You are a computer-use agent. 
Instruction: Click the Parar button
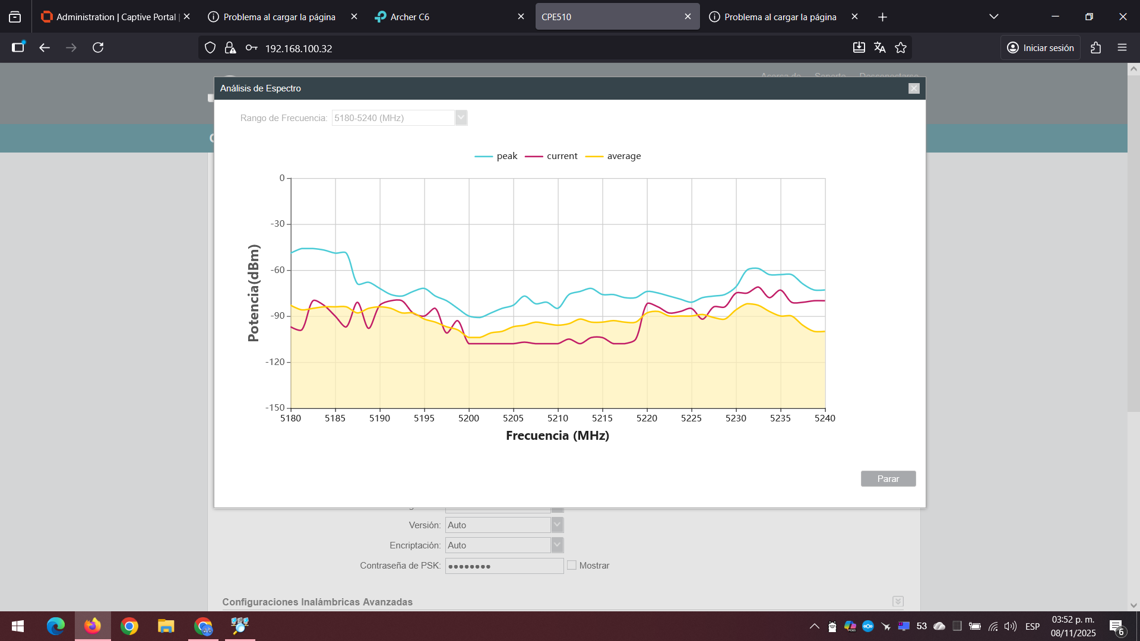(888, 479)
